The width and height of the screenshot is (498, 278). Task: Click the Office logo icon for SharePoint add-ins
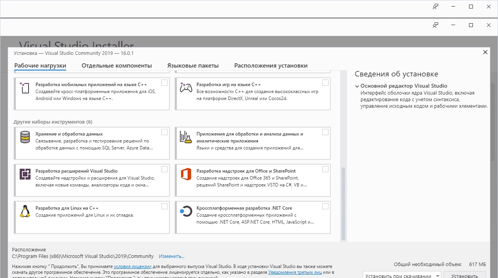186,175
